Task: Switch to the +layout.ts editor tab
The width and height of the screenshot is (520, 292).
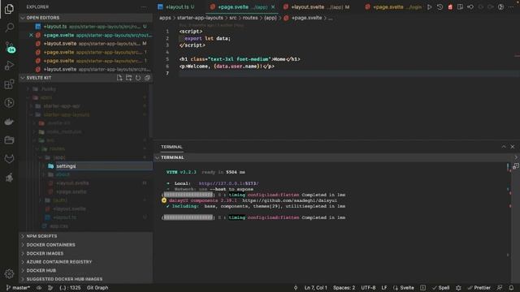Action: (176, 7)
